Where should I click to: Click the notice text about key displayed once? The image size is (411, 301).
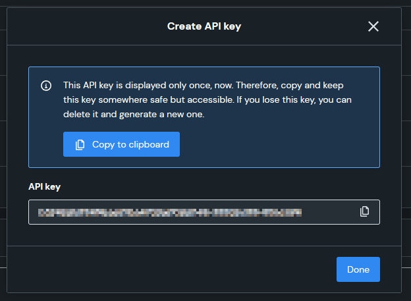click(207, 100)
